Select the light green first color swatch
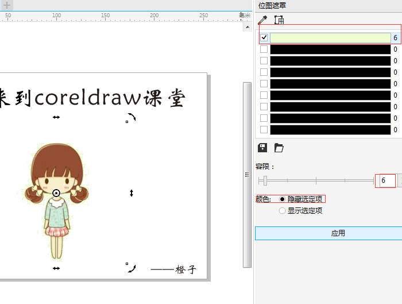The width and height of the screenshot is (402, 304). tap(330, 38)
